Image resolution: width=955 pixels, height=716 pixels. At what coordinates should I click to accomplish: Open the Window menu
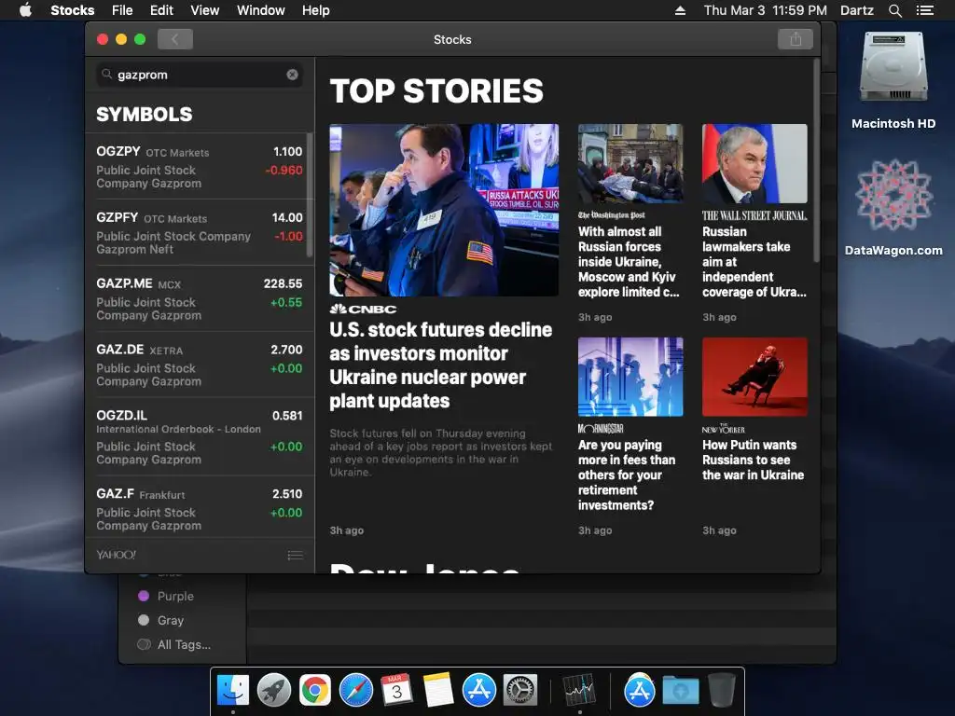click(x=261, y=10)
